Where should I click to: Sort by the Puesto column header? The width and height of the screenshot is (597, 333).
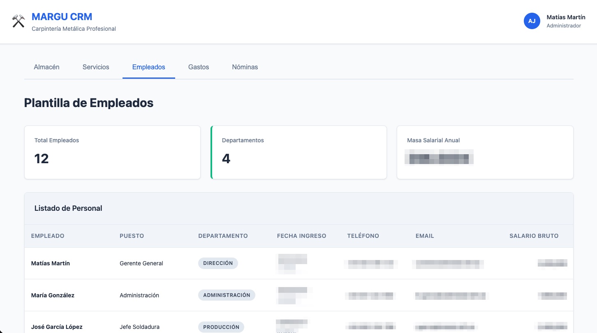click(132, 236)
